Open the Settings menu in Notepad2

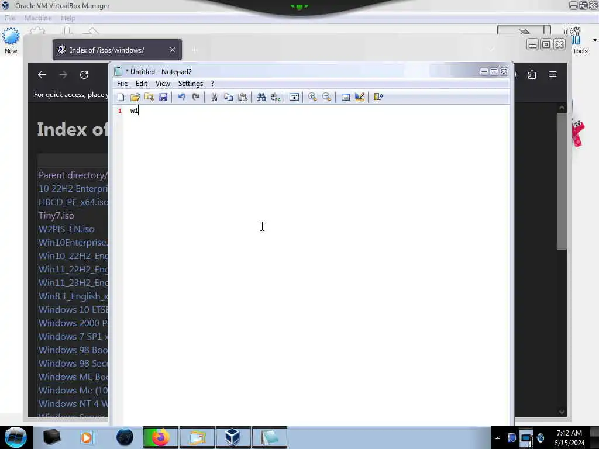coord(190,83)
